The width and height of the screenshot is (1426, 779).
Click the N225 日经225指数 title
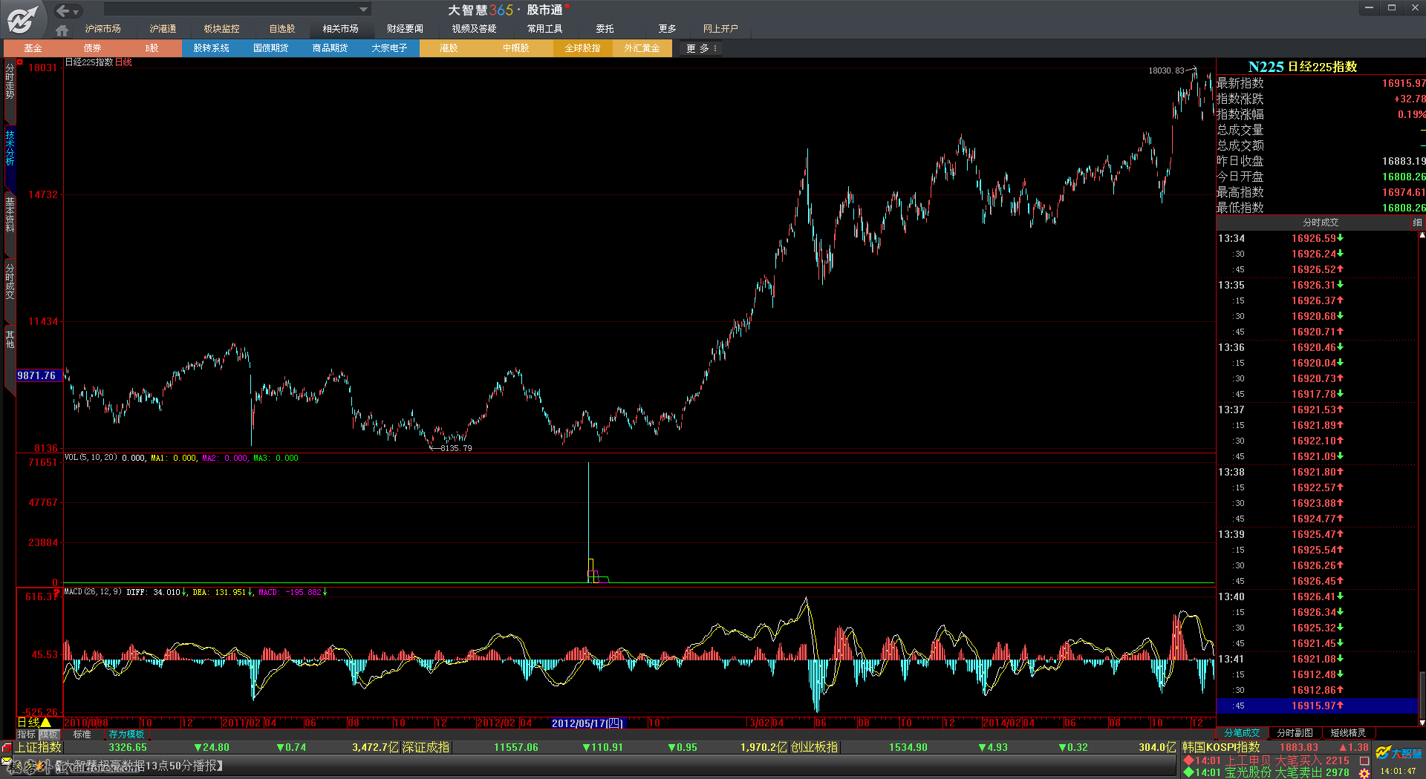[1302, 67]
